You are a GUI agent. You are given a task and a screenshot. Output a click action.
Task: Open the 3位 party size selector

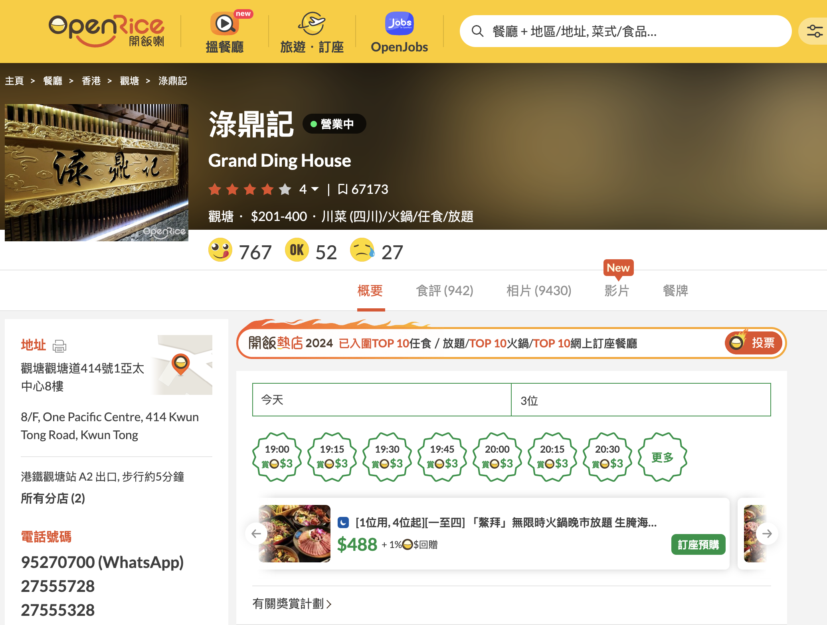click(x=641, y=400)
